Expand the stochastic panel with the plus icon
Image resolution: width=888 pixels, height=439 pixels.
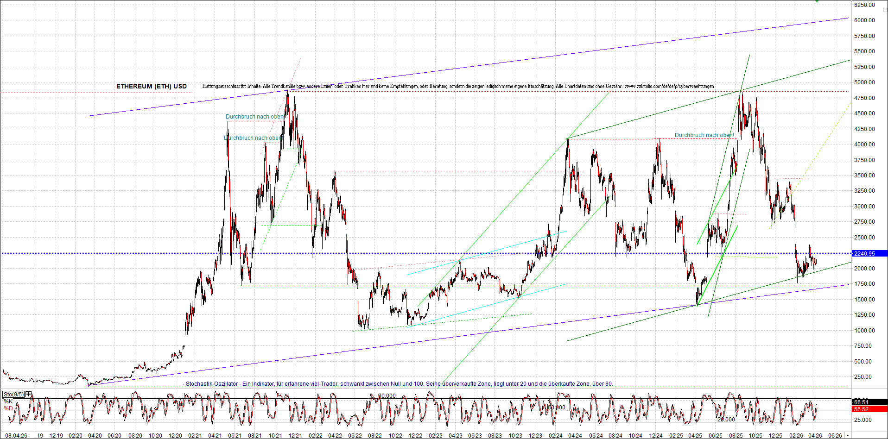click(29, 395)
